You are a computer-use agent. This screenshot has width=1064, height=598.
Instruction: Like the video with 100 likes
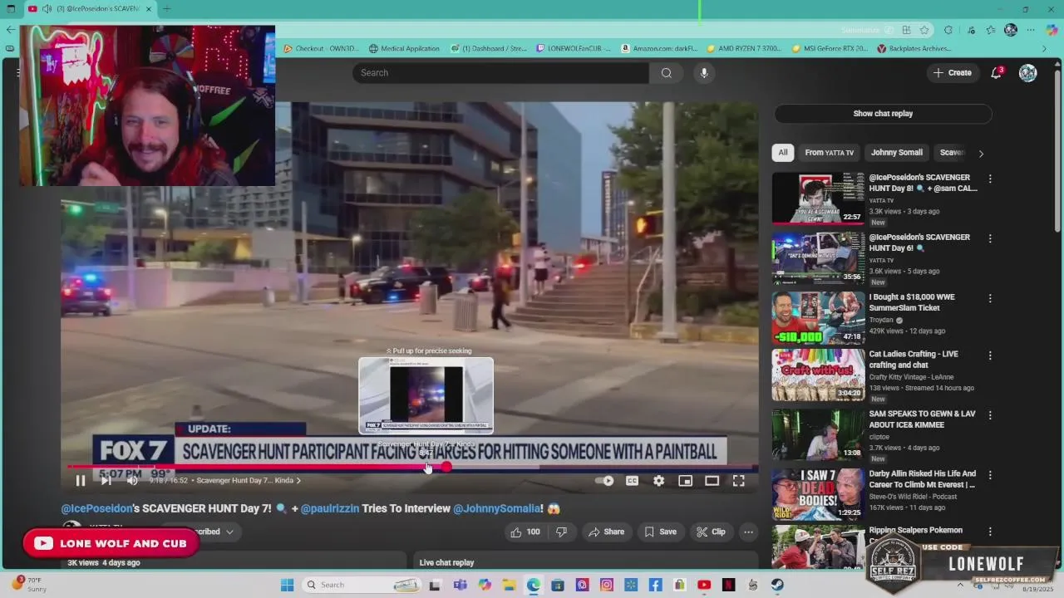(525, 532)
